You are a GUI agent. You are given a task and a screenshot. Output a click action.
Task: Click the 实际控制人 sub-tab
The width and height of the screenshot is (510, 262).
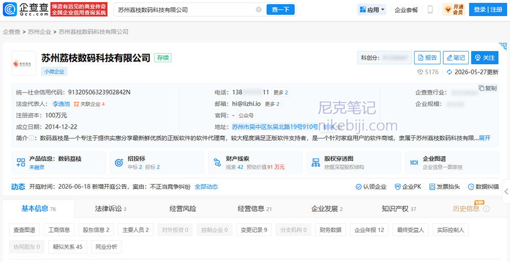click(x=450, y=230)
